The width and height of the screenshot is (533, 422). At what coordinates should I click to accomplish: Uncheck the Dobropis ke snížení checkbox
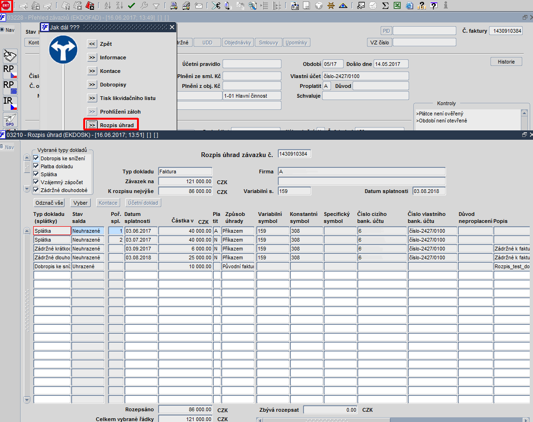(x=36, y=158)
